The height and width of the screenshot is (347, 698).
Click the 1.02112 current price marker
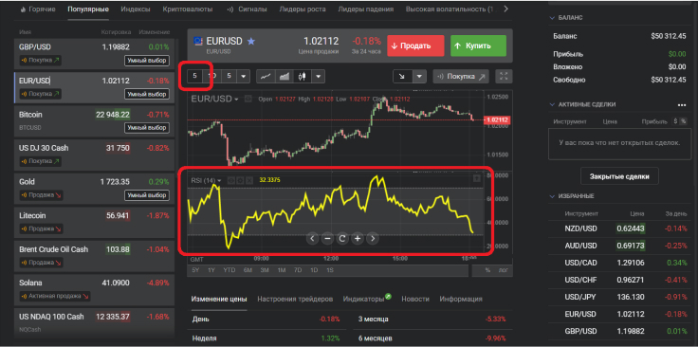pyautogui.click(x=497, y=120)
